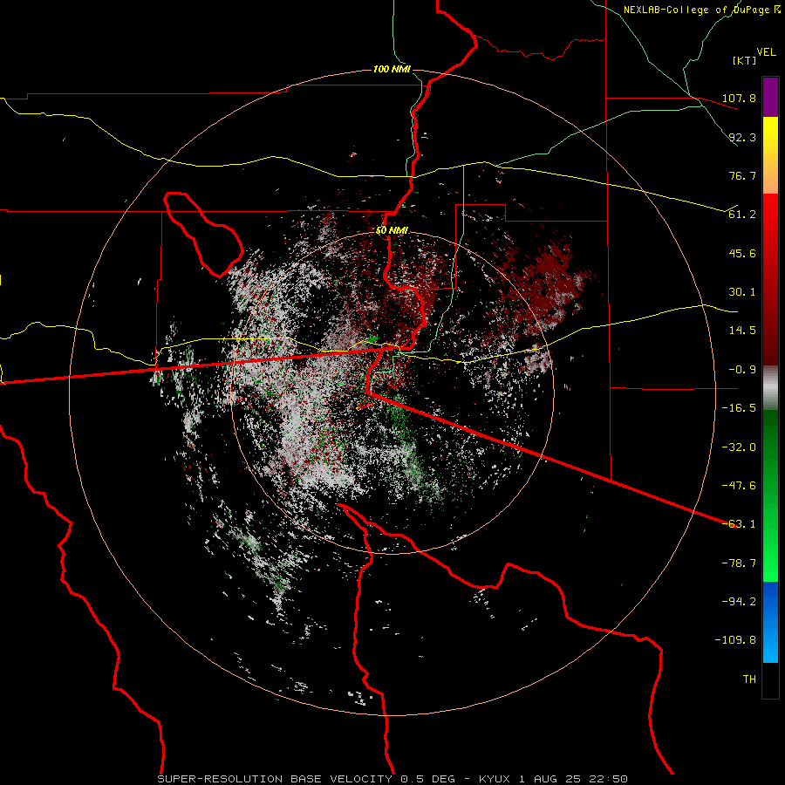Select the 14.5 legend value
The image size is (785, 785).
pos(742,331)
